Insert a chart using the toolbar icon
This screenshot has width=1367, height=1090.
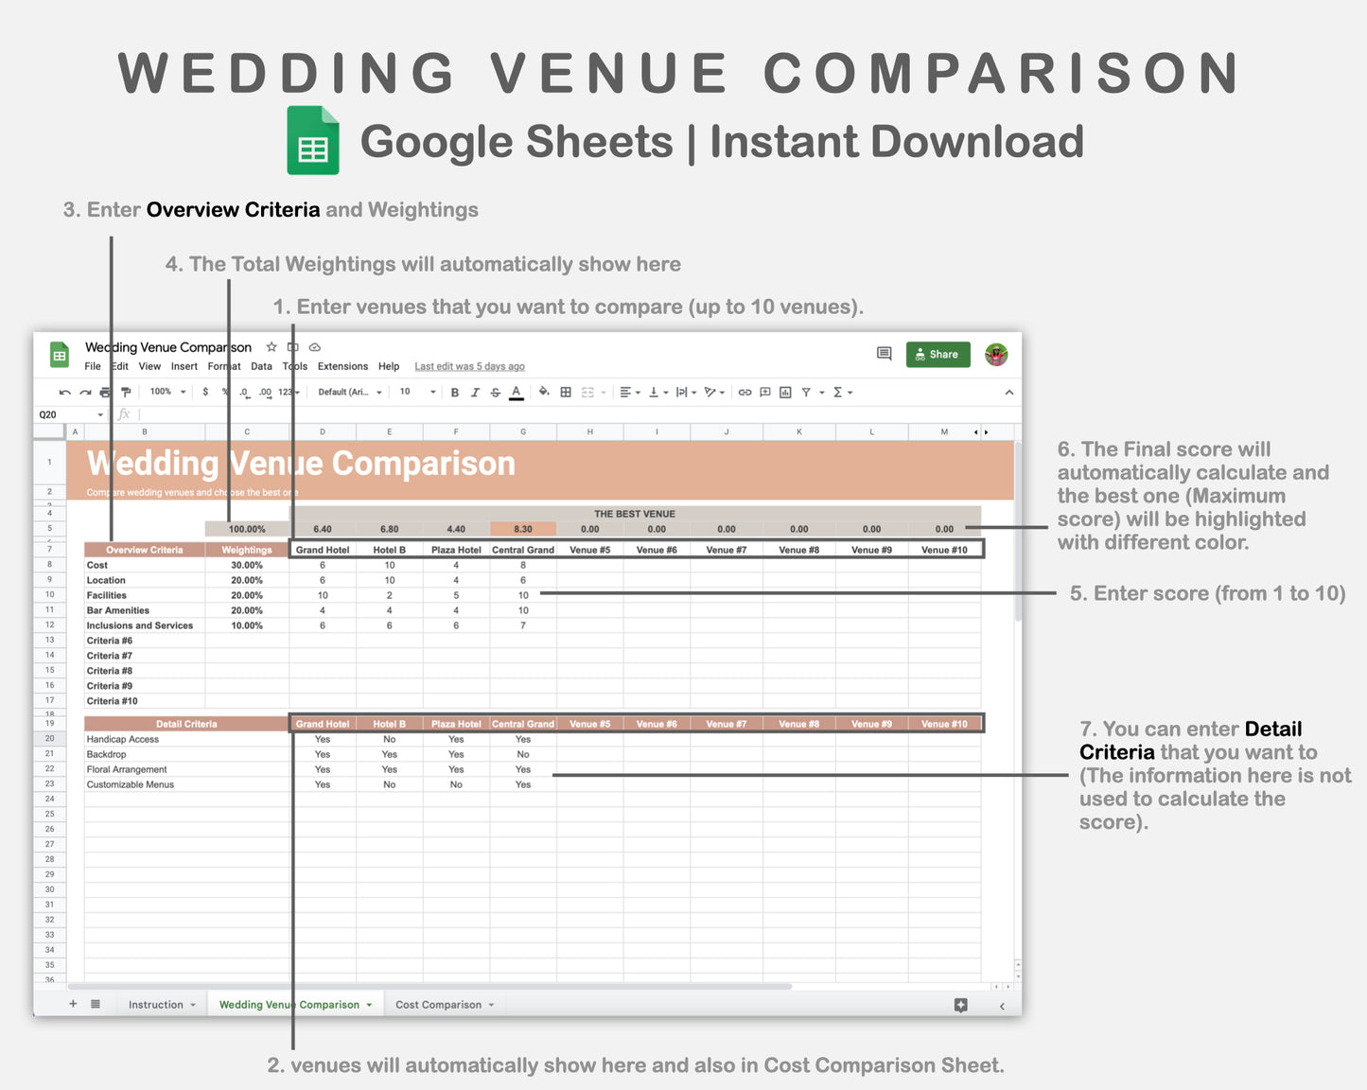(x=785, y=392)
